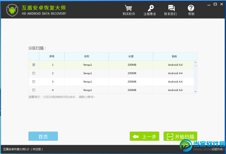Start scanning with the 开始扫描 button
The width and height of the screenshot is (226, 154).
[x=180, y=136]
